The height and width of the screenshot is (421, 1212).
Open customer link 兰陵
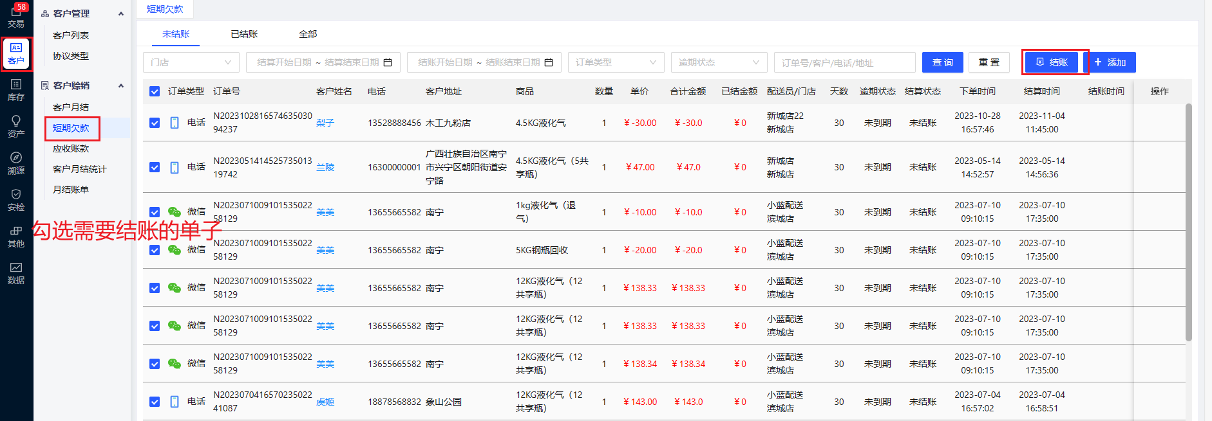click(x=325, y=167)
